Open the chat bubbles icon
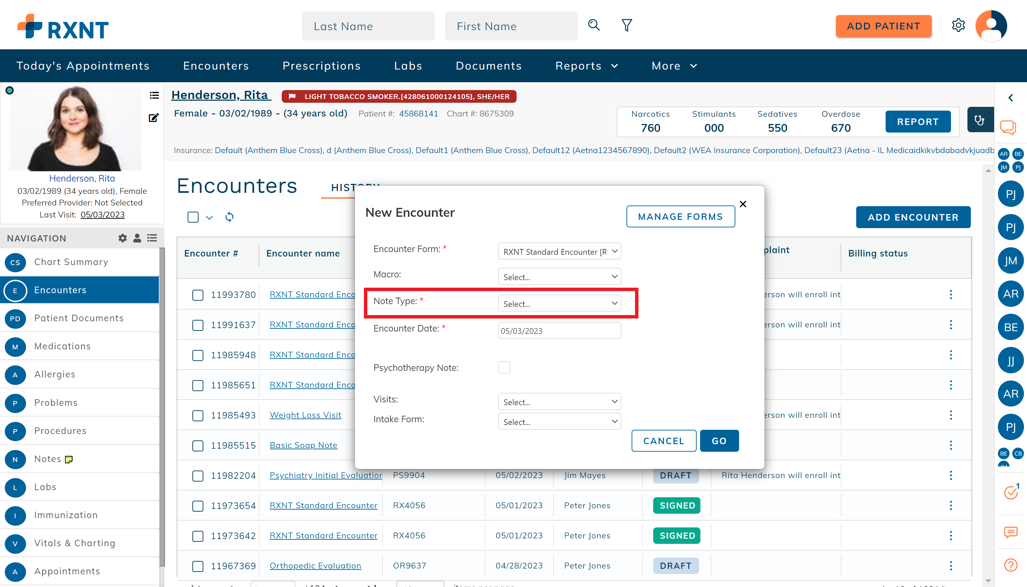 [x=1008, y=128]
